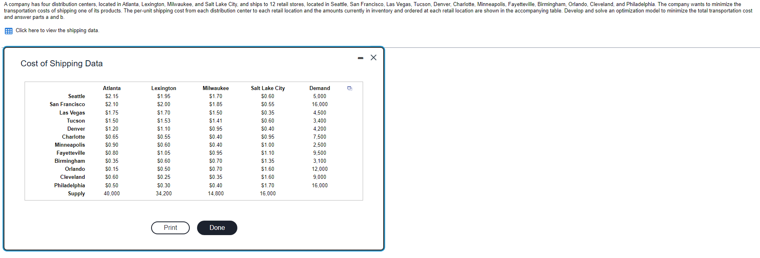Click Lexington supply value 34,200
Image resolution: width=760 pixels, height=258 pixels.
pos(164,194)
